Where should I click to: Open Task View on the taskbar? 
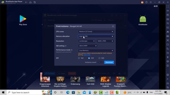coord(62,92)
